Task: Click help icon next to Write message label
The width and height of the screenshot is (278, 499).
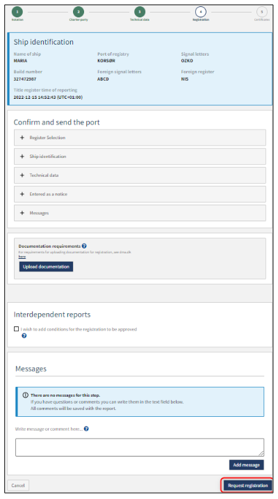Action: coord(86,429)
